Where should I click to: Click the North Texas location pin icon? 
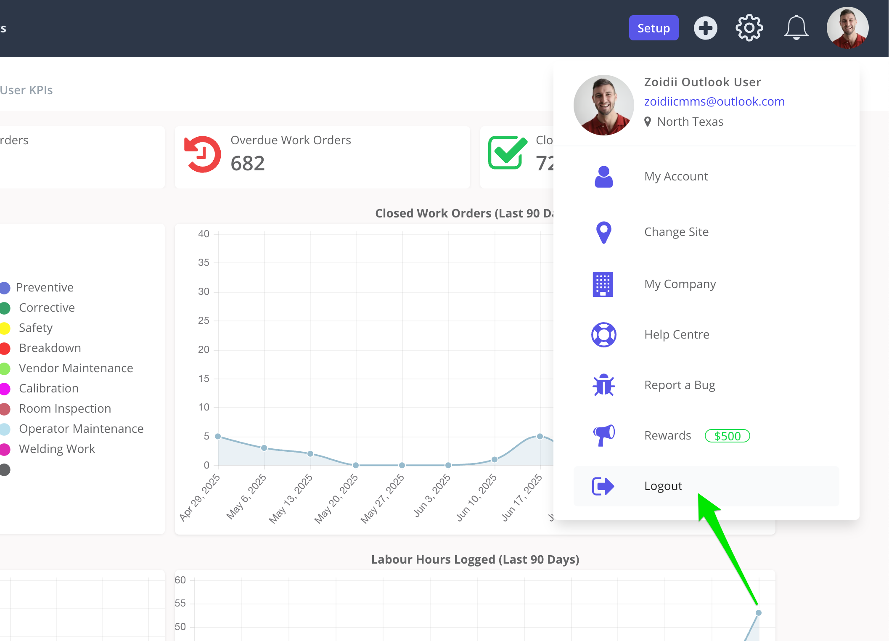pyautogui.click(x=648, y=122)
